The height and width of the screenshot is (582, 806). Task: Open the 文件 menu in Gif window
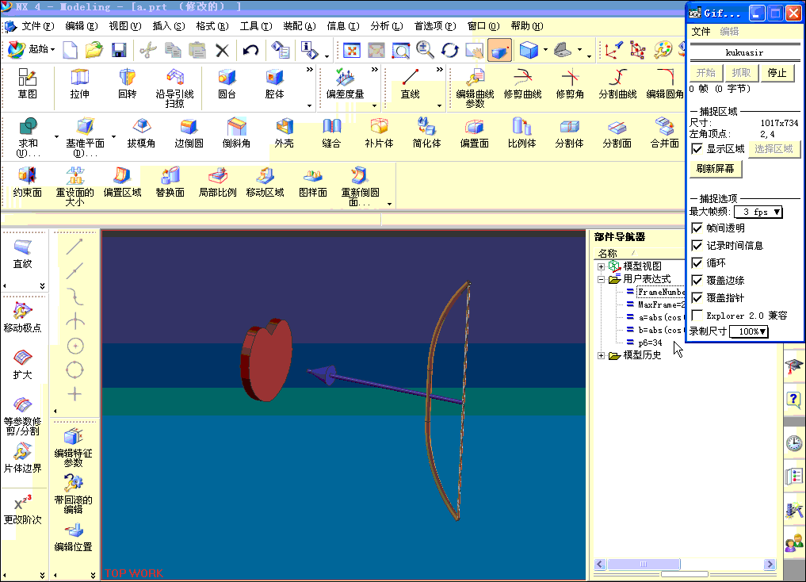(x=701, y=32)
